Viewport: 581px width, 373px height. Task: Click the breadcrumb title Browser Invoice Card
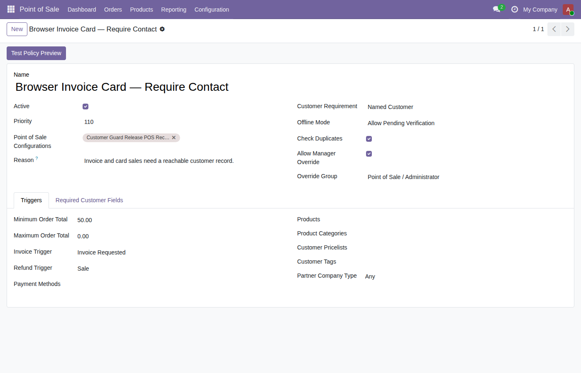click(x=93, y=29)
